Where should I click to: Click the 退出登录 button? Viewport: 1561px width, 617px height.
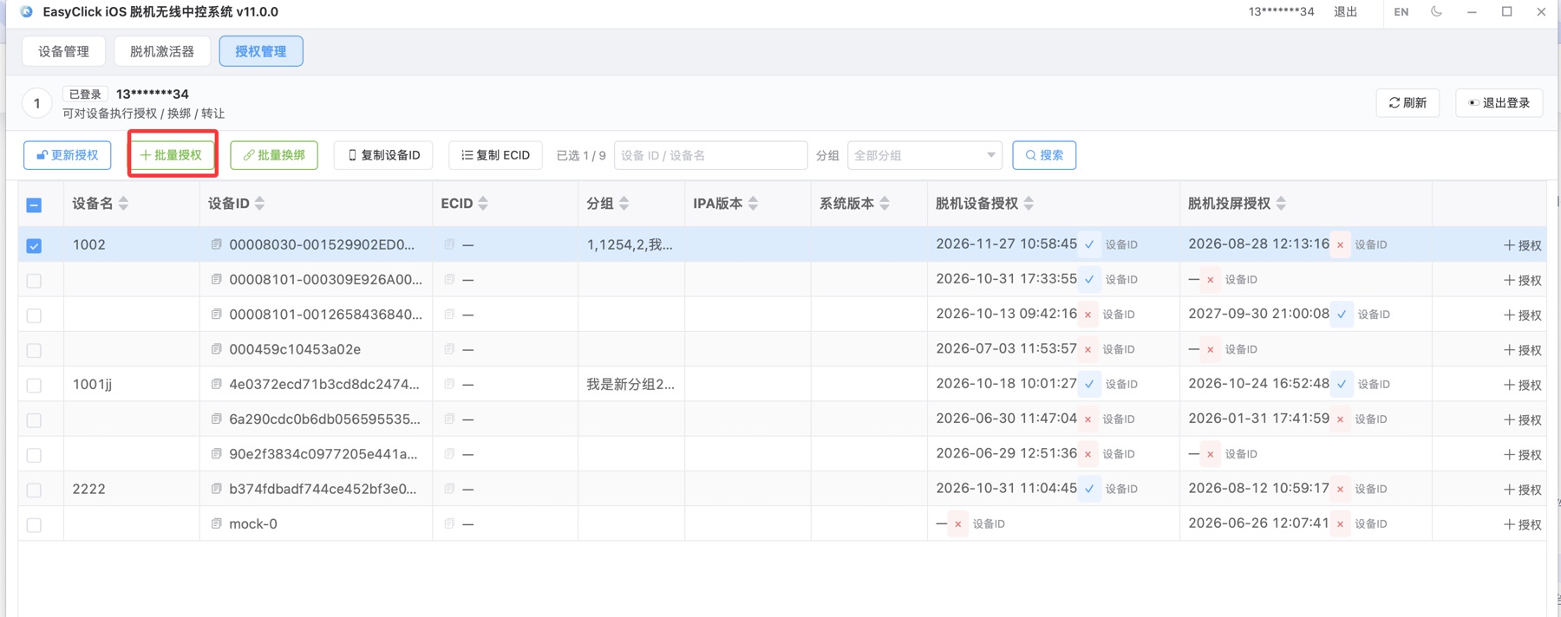(1499, 102)
